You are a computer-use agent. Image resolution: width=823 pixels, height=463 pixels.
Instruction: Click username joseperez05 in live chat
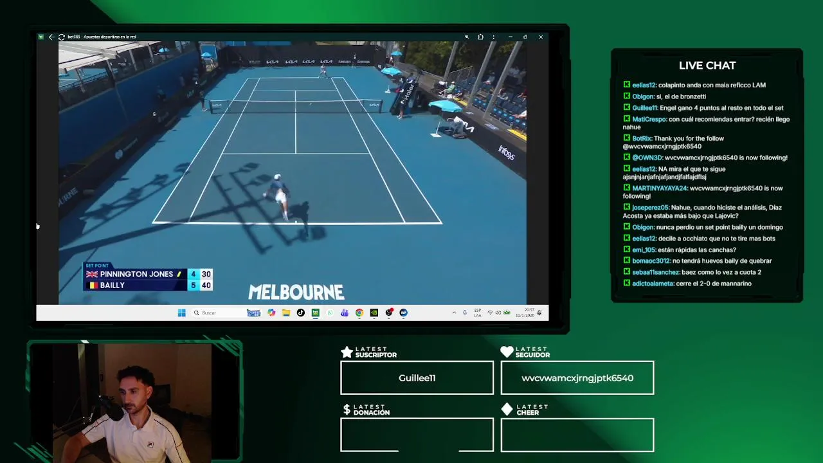pyautogui.click(x=651, y=208)
